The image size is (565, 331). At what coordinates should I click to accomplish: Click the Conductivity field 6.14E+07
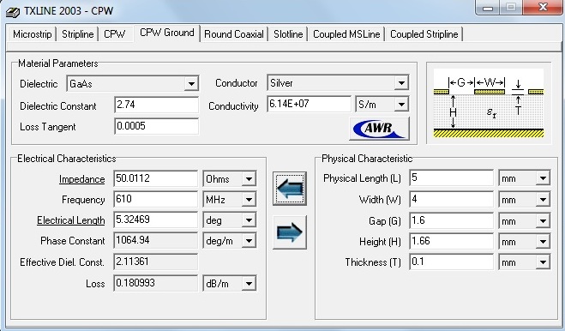tap(309, 105)
